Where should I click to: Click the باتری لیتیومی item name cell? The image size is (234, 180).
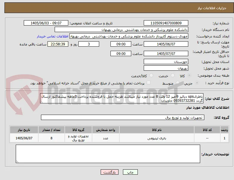coord(157,138)
